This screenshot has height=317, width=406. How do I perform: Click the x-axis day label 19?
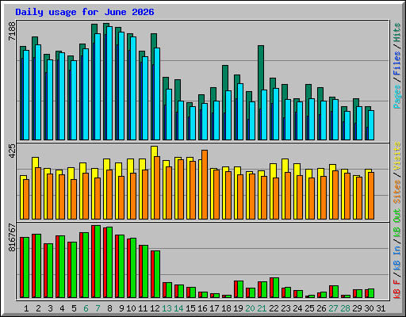point(238,308)
